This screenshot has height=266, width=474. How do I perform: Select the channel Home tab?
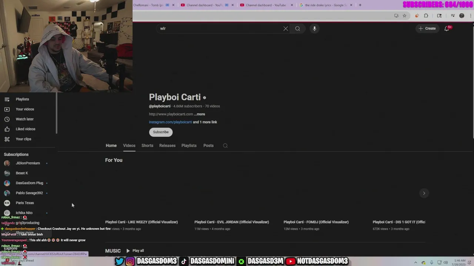click(111, 146)
